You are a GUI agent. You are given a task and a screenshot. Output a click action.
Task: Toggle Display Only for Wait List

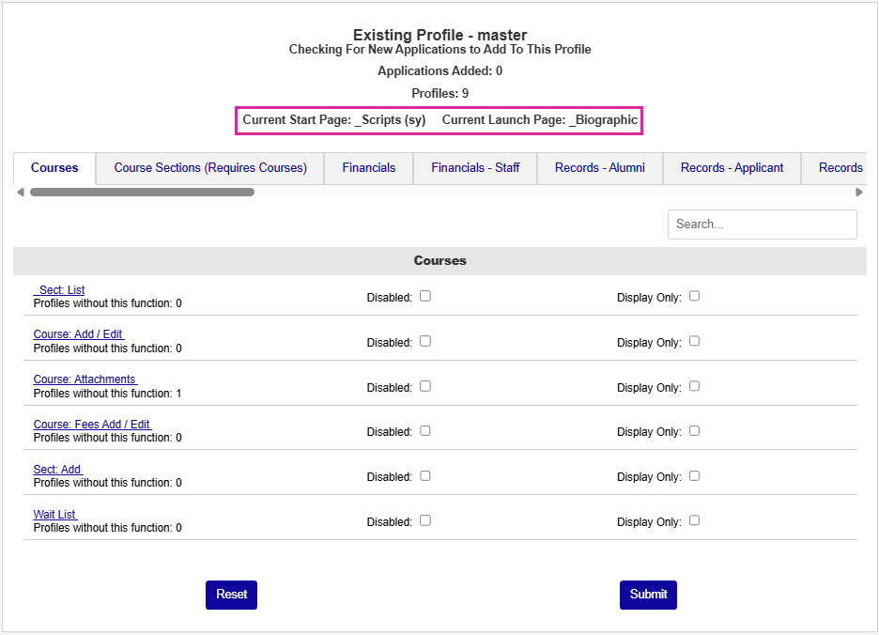(695, 520)
